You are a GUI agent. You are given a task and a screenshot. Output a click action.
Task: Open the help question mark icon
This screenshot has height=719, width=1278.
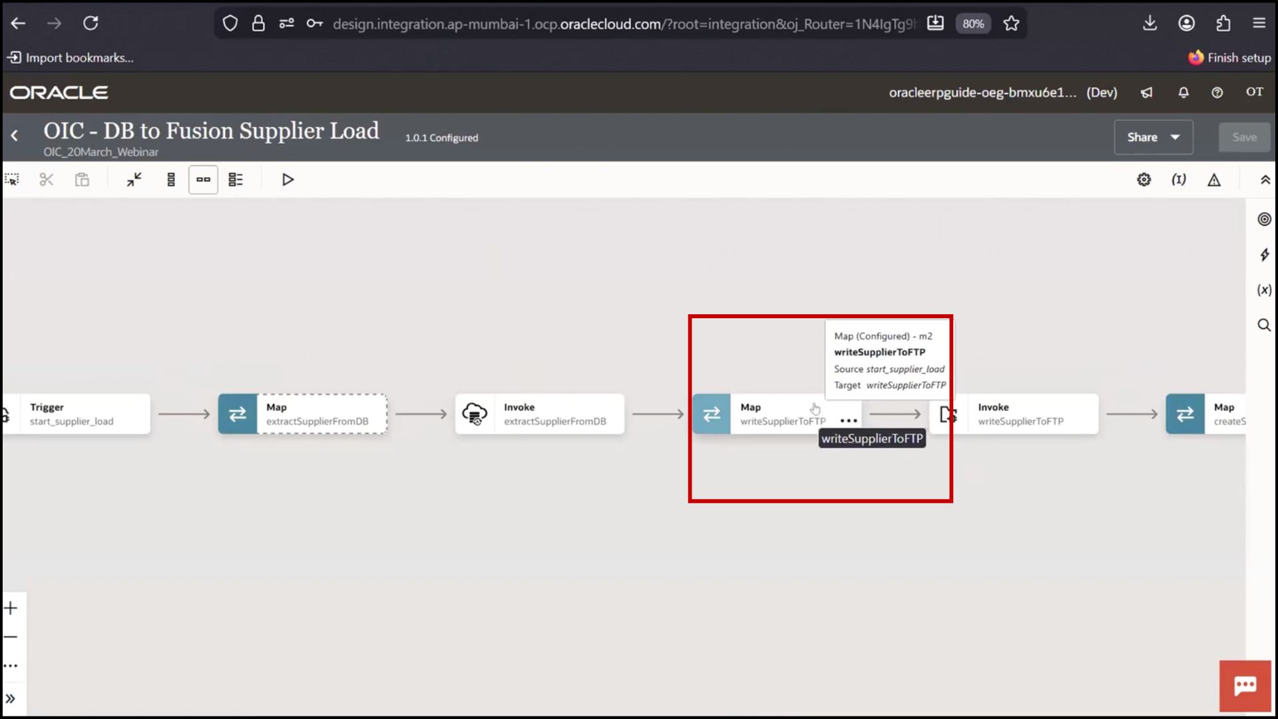(1217, 93)
